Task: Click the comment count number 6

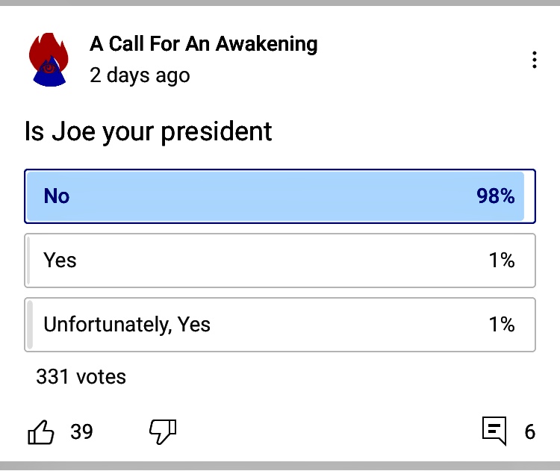Action: [530, 431]
